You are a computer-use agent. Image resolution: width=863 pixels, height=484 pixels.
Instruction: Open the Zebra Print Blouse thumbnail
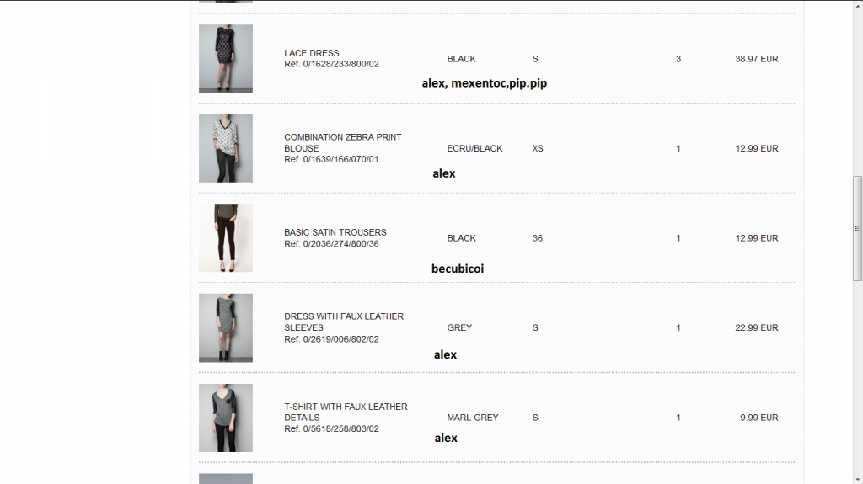pos(226,148)
